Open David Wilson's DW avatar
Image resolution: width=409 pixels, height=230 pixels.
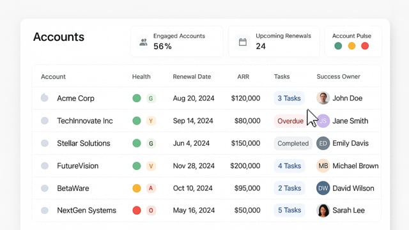(323, 188)
